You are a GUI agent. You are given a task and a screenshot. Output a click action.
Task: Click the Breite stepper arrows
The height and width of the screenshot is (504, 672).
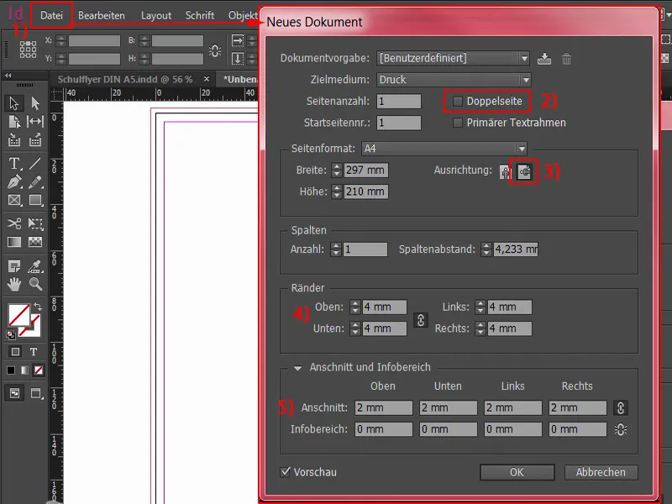click(337, 171)
